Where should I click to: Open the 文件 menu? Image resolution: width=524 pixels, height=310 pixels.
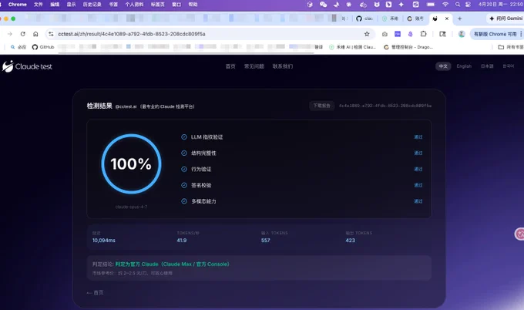[x=38, y=5]
